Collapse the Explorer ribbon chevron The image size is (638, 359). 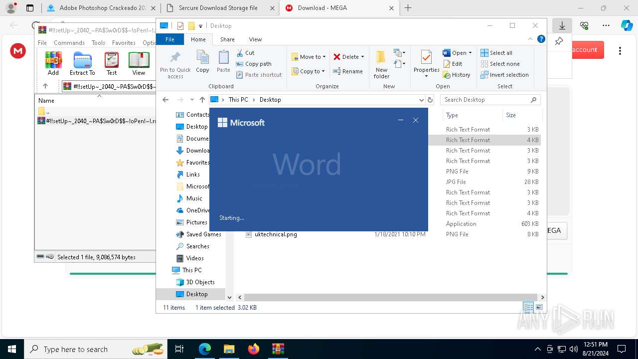pos(530,39)
